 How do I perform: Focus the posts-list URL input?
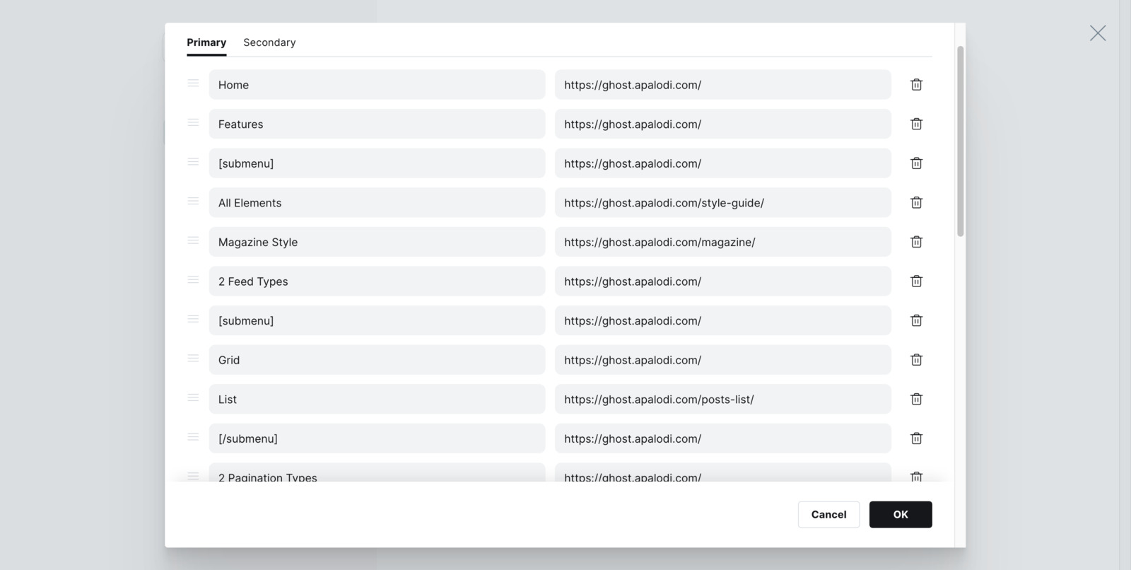pyautogui.click(x=722, y=400)
